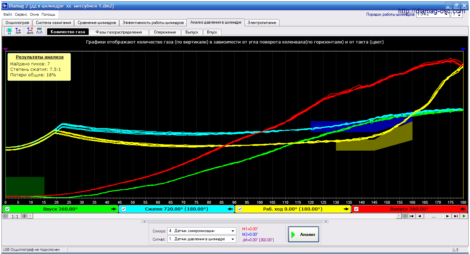Viewport: 470px width, 254px height.
Task: Click the horizontal scrollbar track
Action: coord(214,216)
